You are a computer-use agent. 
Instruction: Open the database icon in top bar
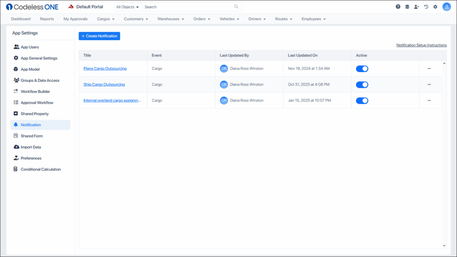point(407,6)
